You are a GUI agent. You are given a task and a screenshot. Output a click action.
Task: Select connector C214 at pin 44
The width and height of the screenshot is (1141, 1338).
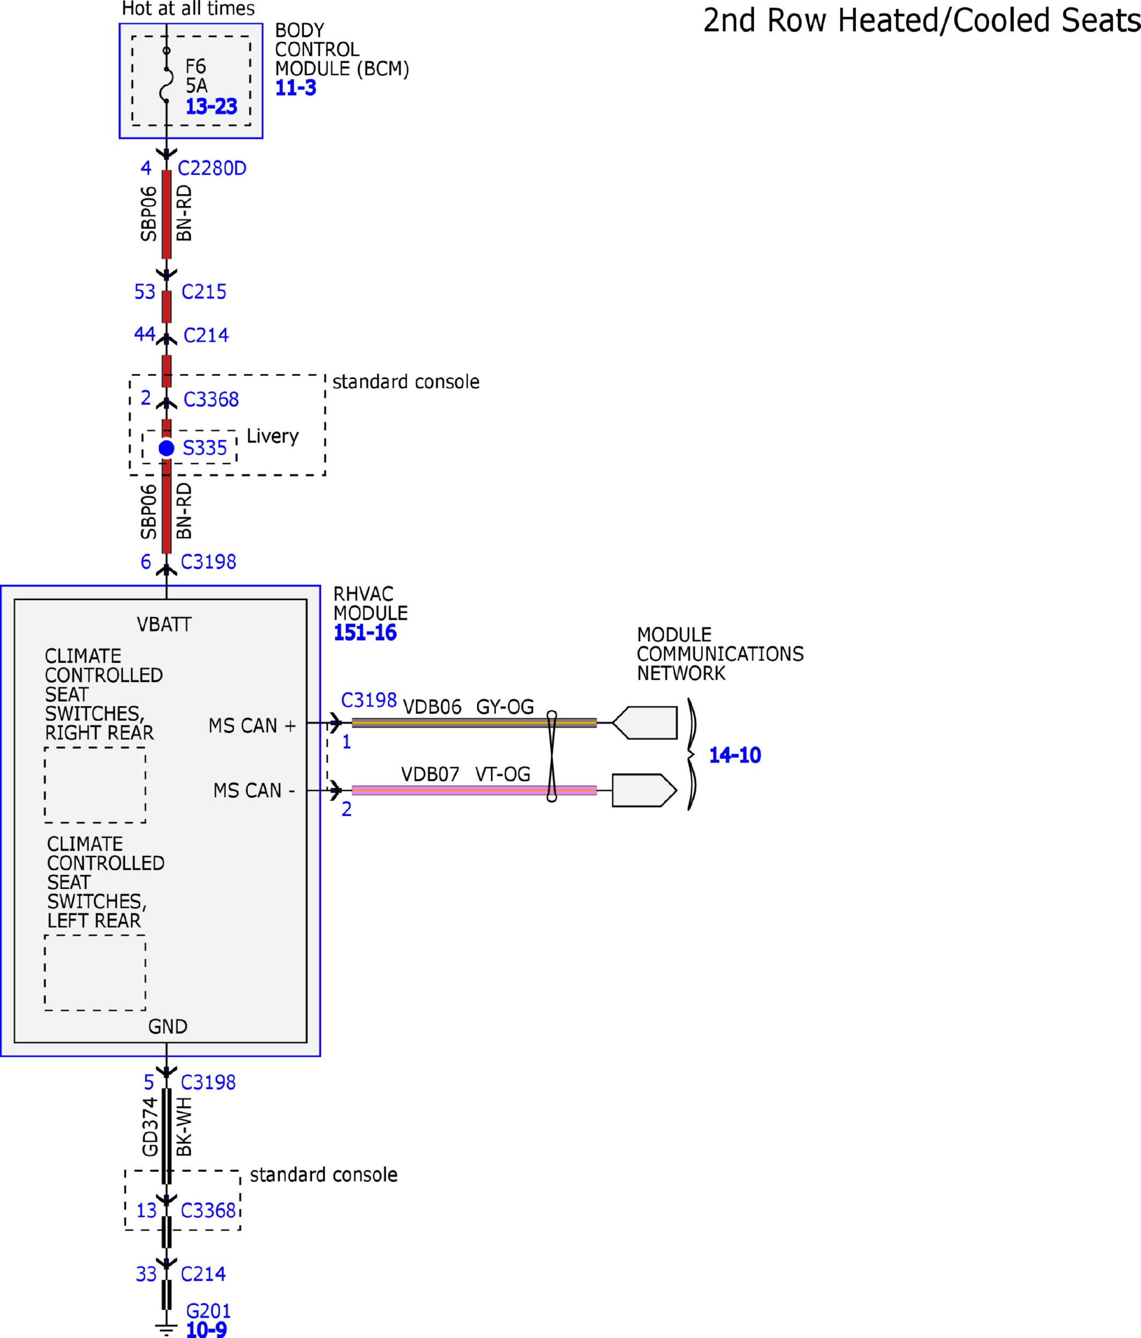point(206,335)
